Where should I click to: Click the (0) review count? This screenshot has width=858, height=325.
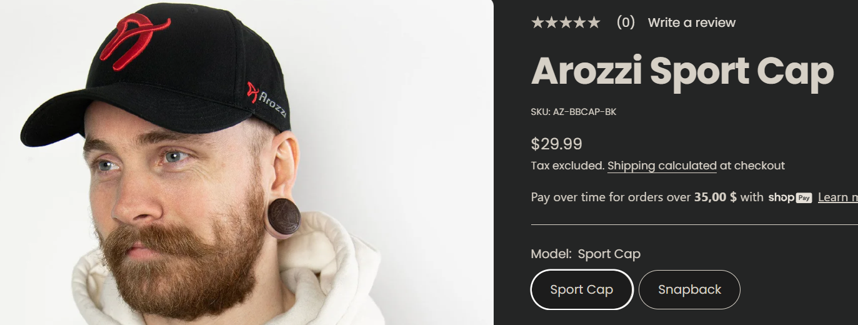pos(626,22)
